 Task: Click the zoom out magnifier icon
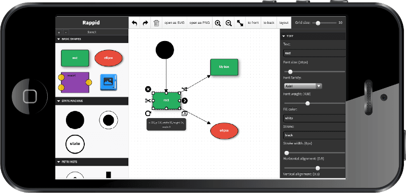[229, 23]
